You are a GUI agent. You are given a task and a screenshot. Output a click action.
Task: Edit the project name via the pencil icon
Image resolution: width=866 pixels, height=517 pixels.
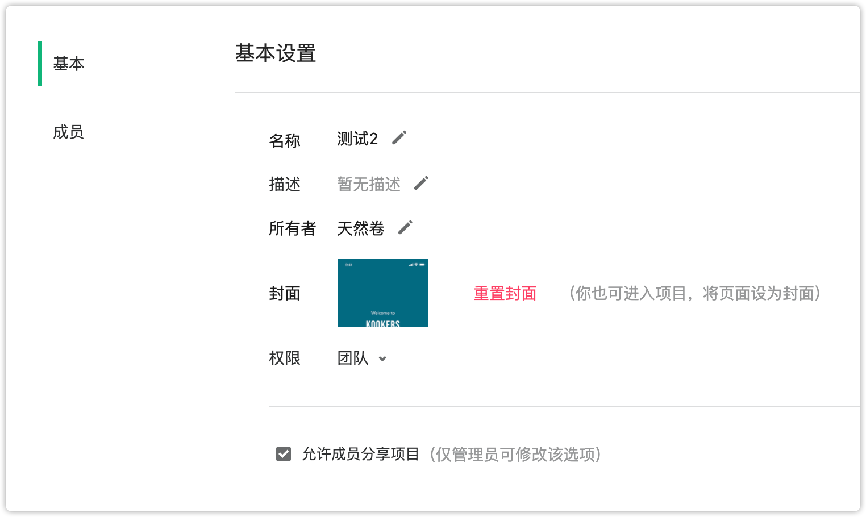(x=399, y=138)
